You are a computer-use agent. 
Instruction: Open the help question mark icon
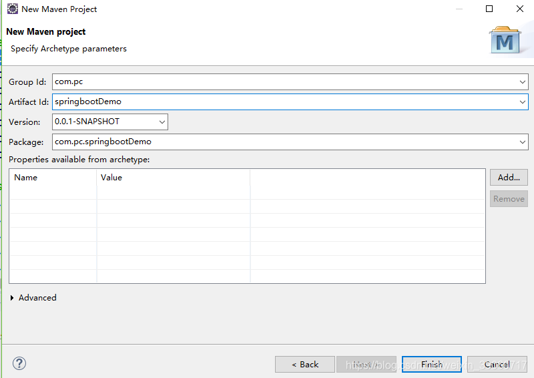(x=19, y=363)
